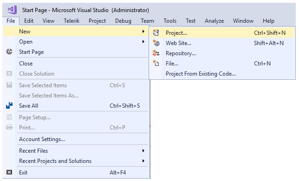The image size is (299, 181).
Task: Click the Ctrl+Shift+N shortcut text
Action: click(x=270, y=33)
